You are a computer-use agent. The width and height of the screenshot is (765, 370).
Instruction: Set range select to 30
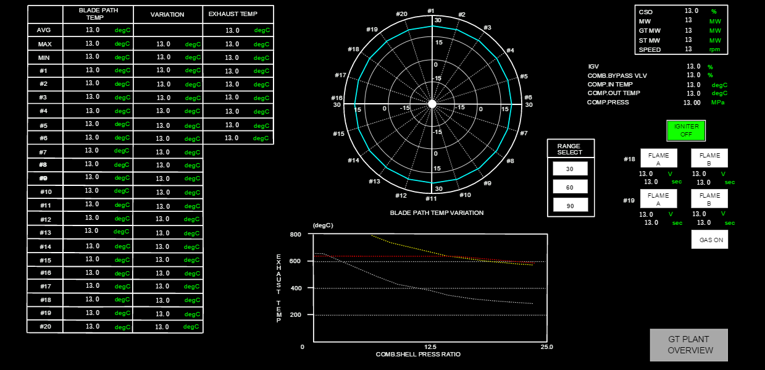pyautogui.click(x=570, y=169)
